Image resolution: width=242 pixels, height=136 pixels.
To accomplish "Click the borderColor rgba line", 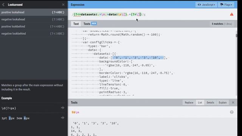I will point(136,73).
